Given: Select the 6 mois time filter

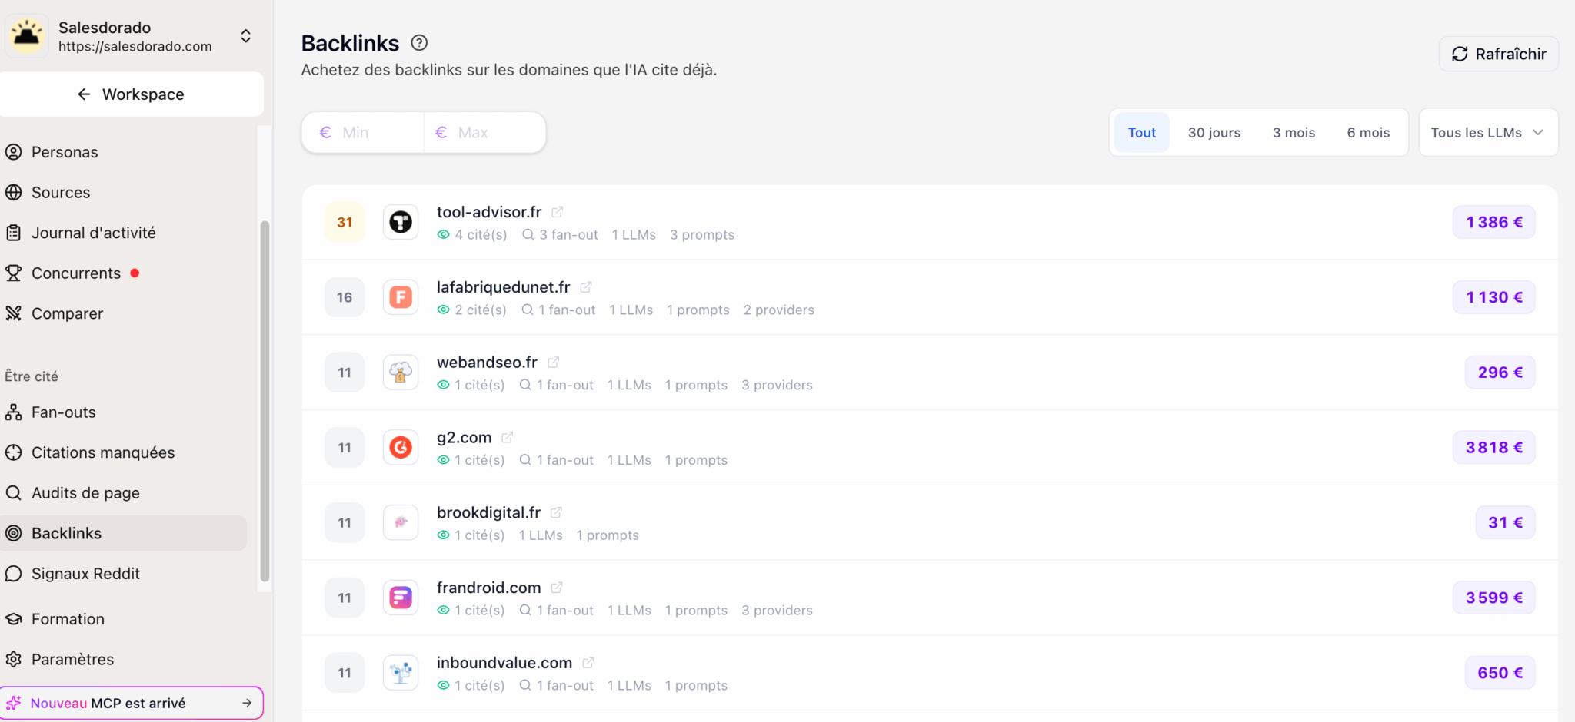Looking at the screenshot, I should point(1368,133).
